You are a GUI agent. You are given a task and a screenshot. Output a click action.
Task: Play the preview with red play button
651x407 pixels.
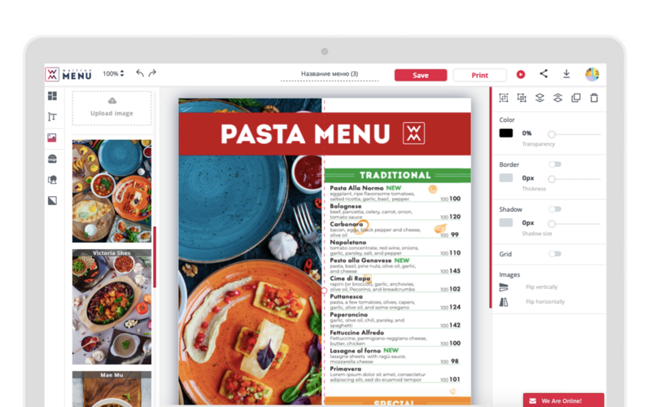pyautogui.click(x=521, y=74)
